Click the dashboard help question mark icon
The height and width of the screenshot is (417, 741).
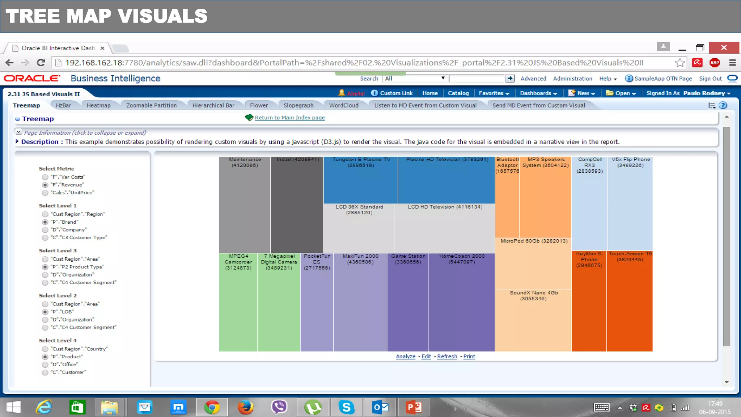(723, 105)
